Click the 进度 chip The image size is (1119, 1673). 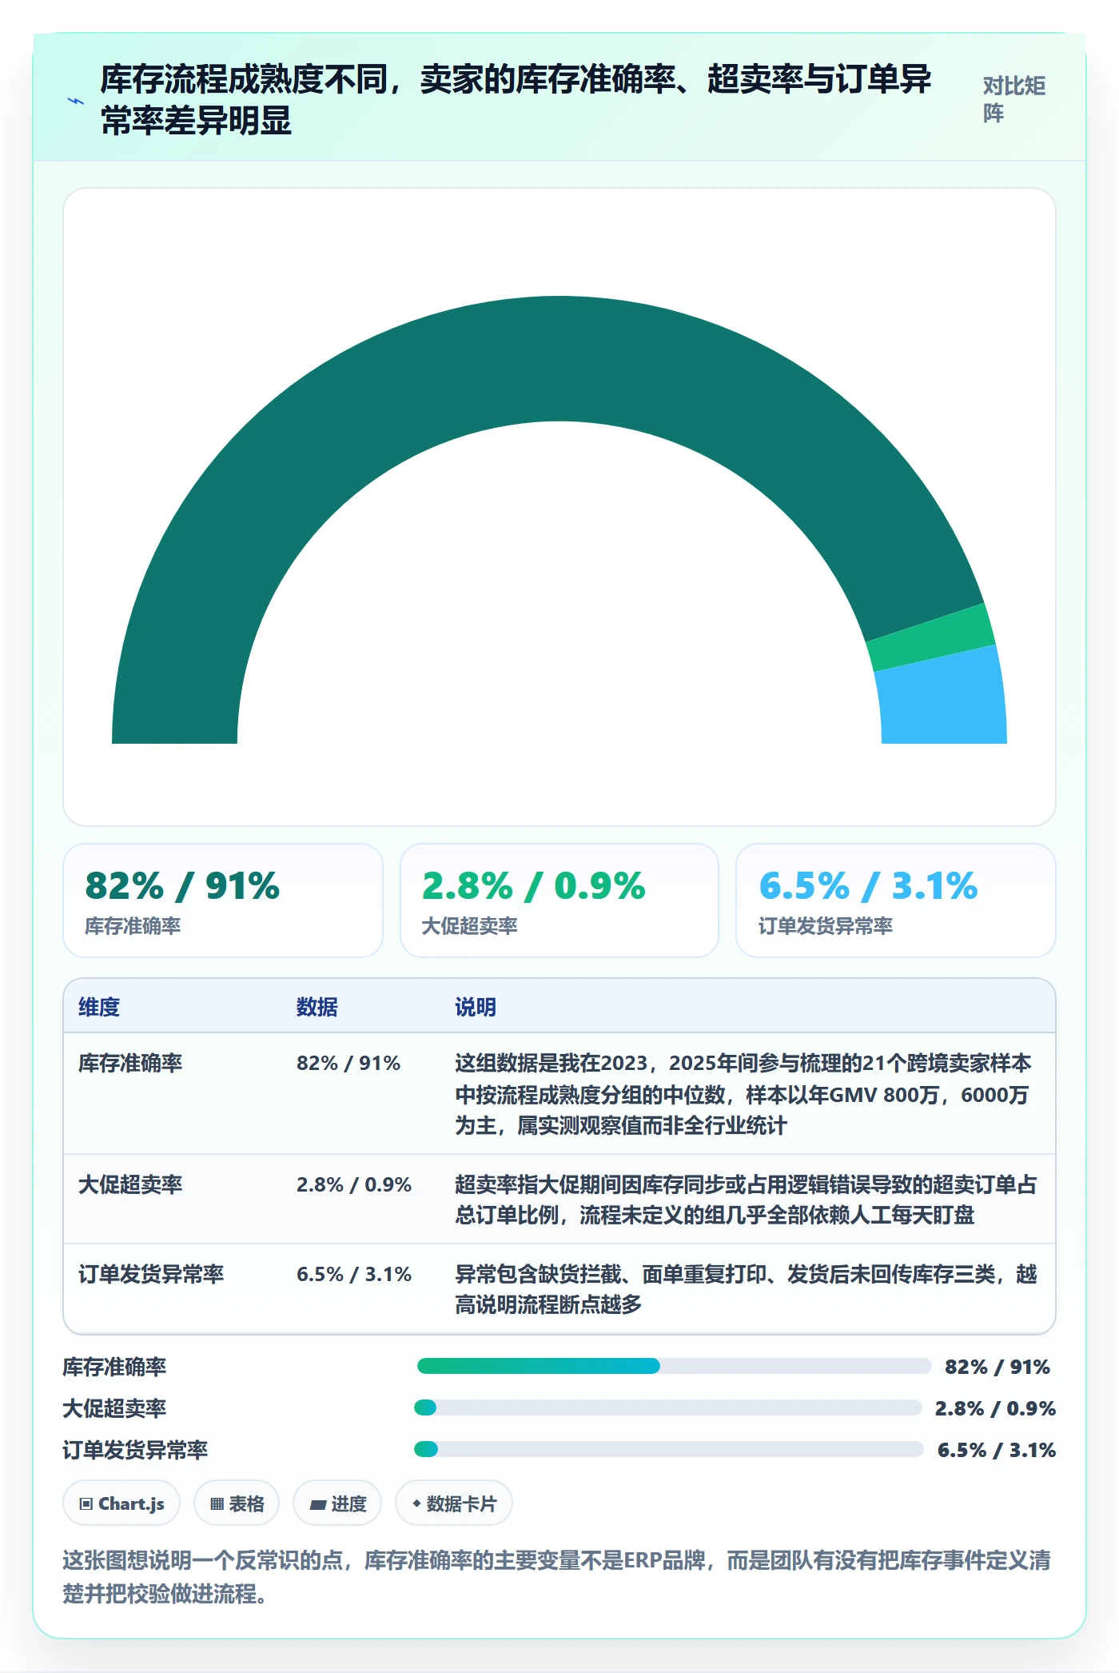pyautogui.click(x=337, y=1503)
